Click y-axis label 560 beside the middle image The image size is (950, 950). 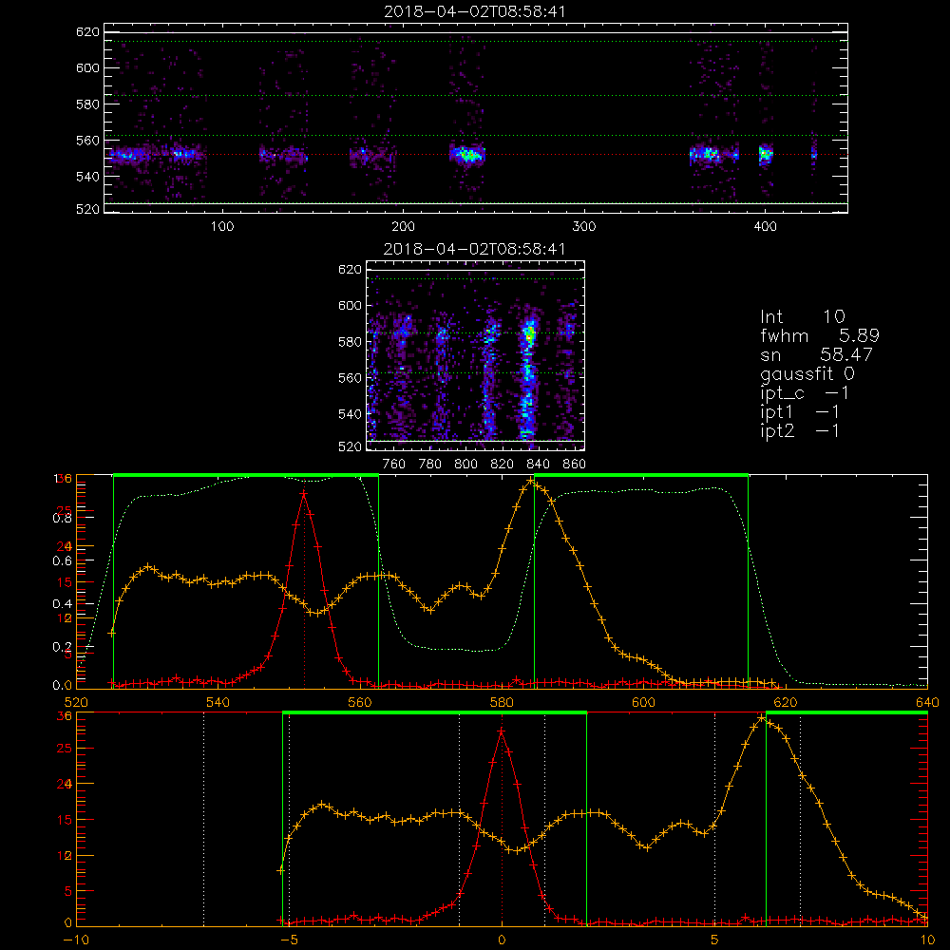[x=351, y=378]
